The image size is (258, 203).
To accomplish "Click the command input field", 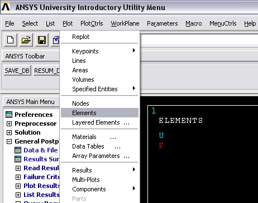I will (x=199, y=39).
